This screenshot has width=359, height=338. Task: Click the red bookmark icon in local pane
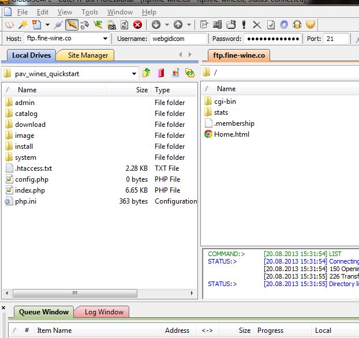pyautogui.click(x=161, y=73)
